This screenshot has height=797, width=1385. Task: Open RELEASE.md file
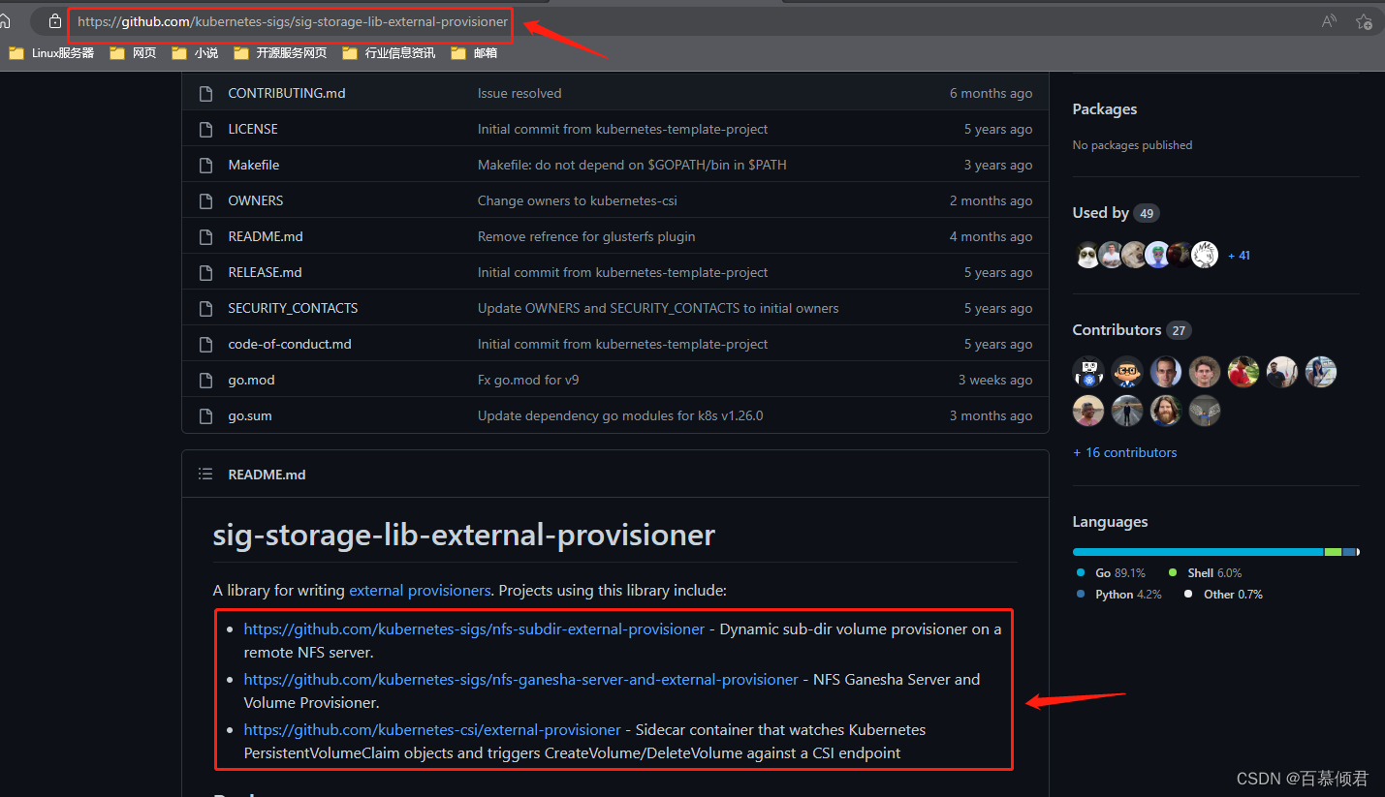266,272
